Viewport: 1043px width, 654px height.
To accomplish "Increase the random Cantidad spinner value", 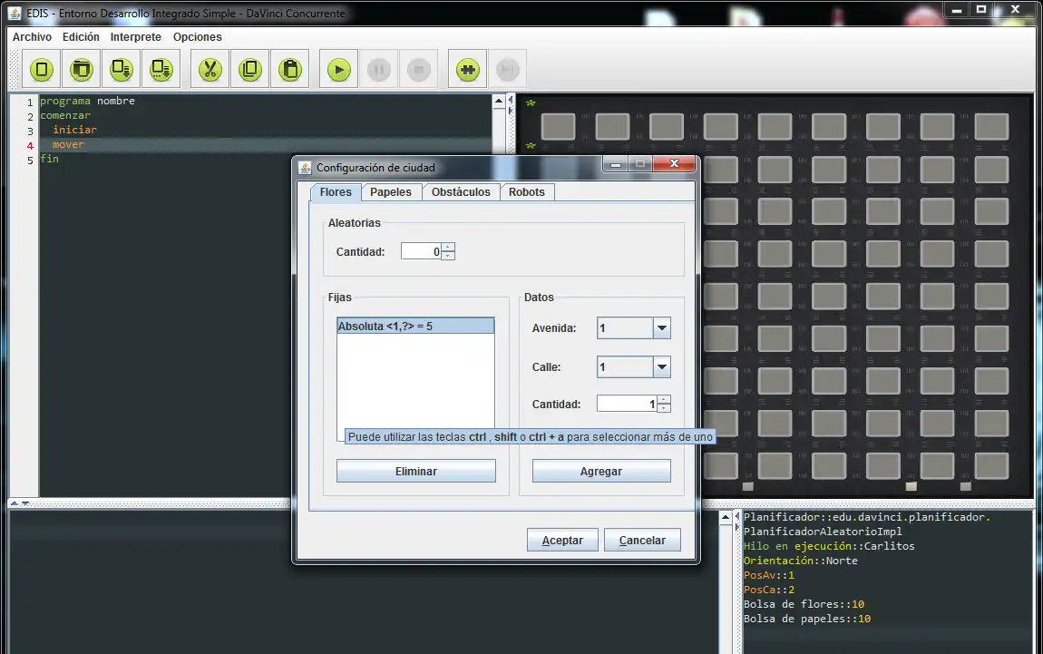I will point(448,247).
